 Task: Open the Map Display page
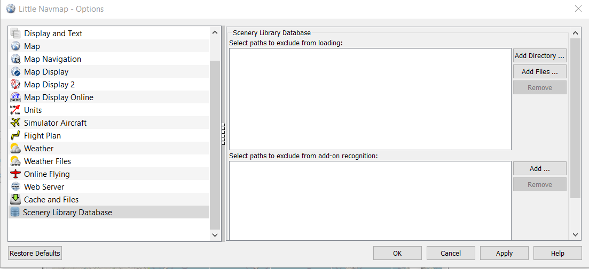[x=108, y=71]
